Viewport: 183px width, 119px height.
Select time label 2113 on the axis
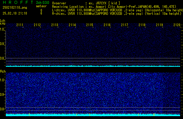(55, 25)
